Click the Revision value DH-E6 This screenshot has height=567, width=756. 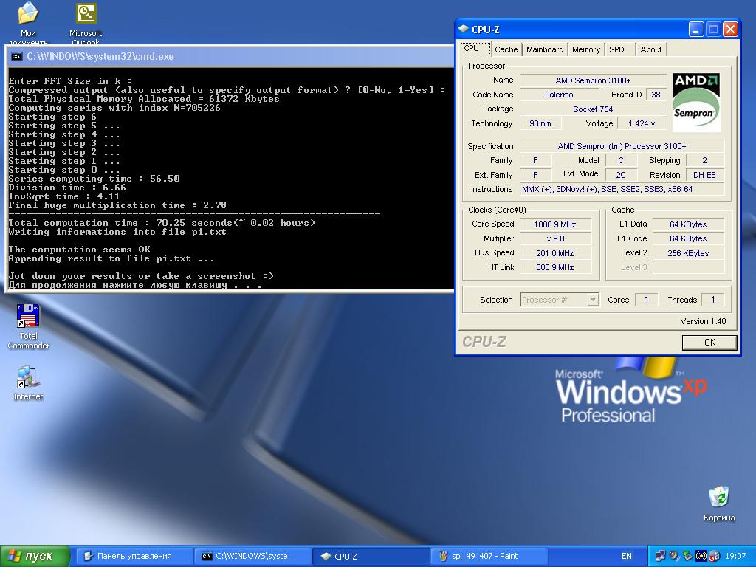704,175
